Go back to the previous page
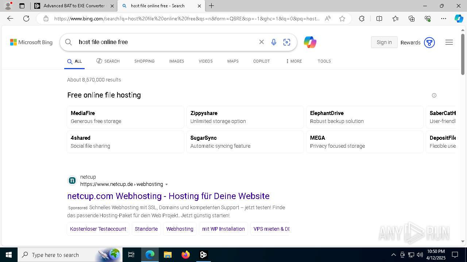 [x=10, y=19]
